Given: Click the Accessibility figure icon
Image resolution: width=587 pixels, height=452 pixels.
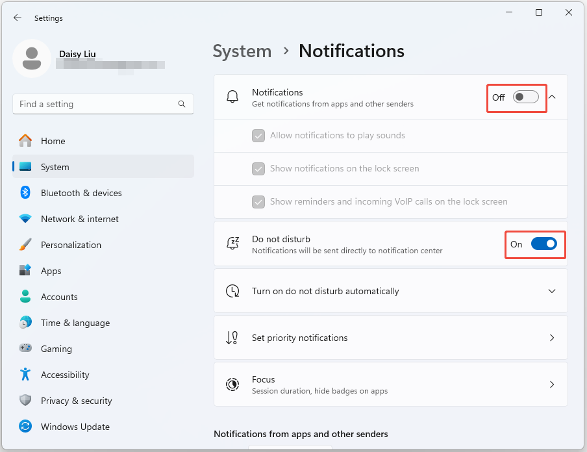Looking at the screenshot, I should (25, 375).
